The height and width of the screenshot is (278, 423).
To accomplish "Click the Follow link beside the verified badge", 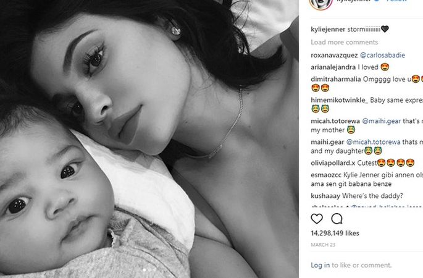I will click(396, 1).
